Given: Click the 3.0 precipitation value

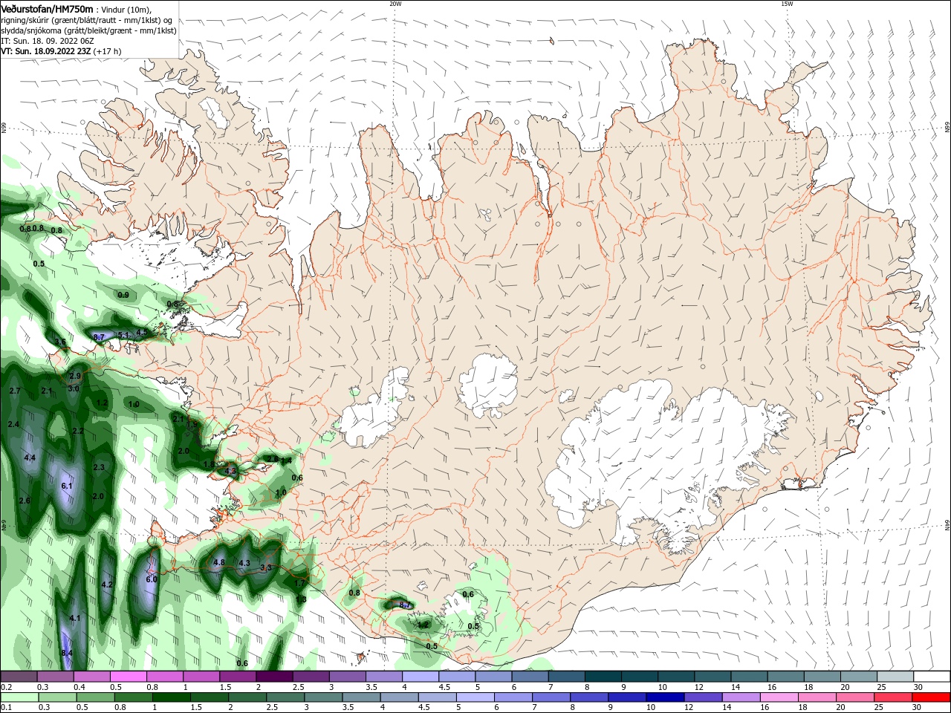Looking at the screenshot, I should click(74, 388).
